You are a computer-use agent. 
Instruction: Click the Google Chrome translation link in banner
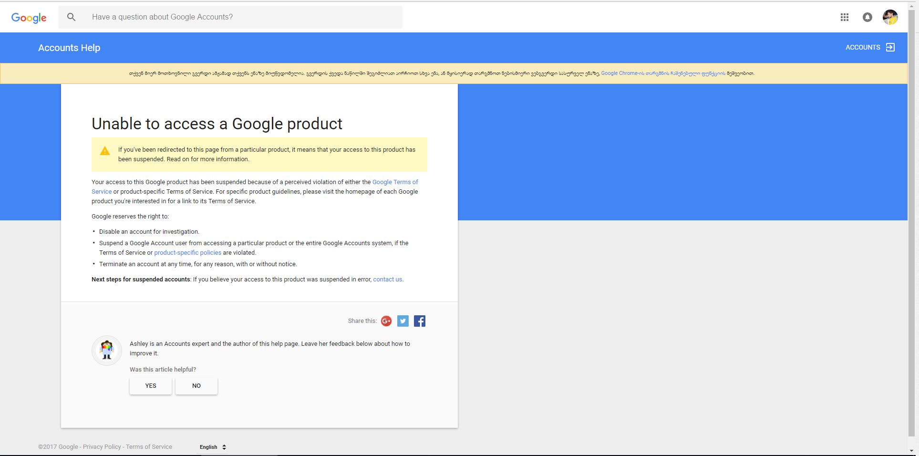[663, 73]
